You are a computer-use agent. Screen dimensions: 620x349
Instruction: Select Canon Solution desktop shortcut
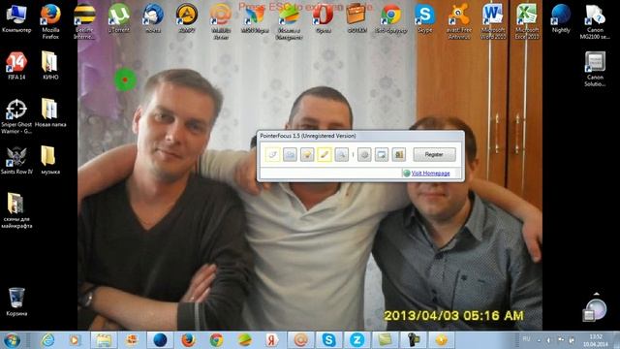tap(595, 69)
